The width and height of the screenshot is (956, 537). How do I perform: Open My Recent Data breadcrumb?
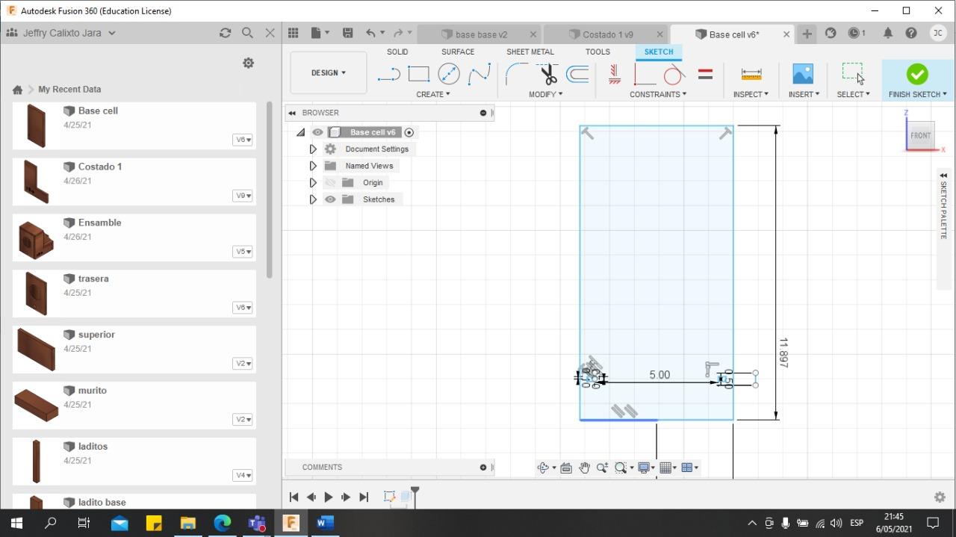(x=69, y=89)
